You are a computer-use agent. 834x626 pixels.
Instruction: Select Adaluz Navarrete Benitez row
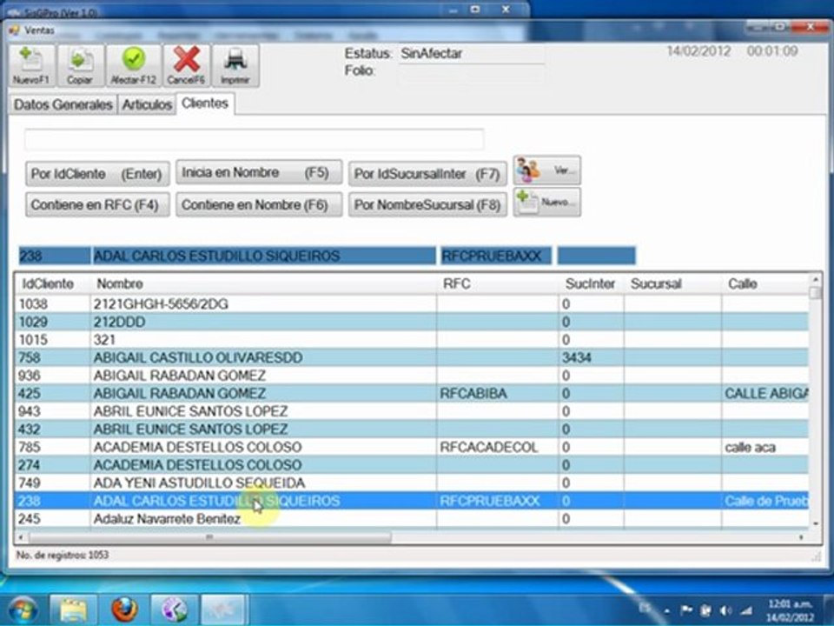412,518
